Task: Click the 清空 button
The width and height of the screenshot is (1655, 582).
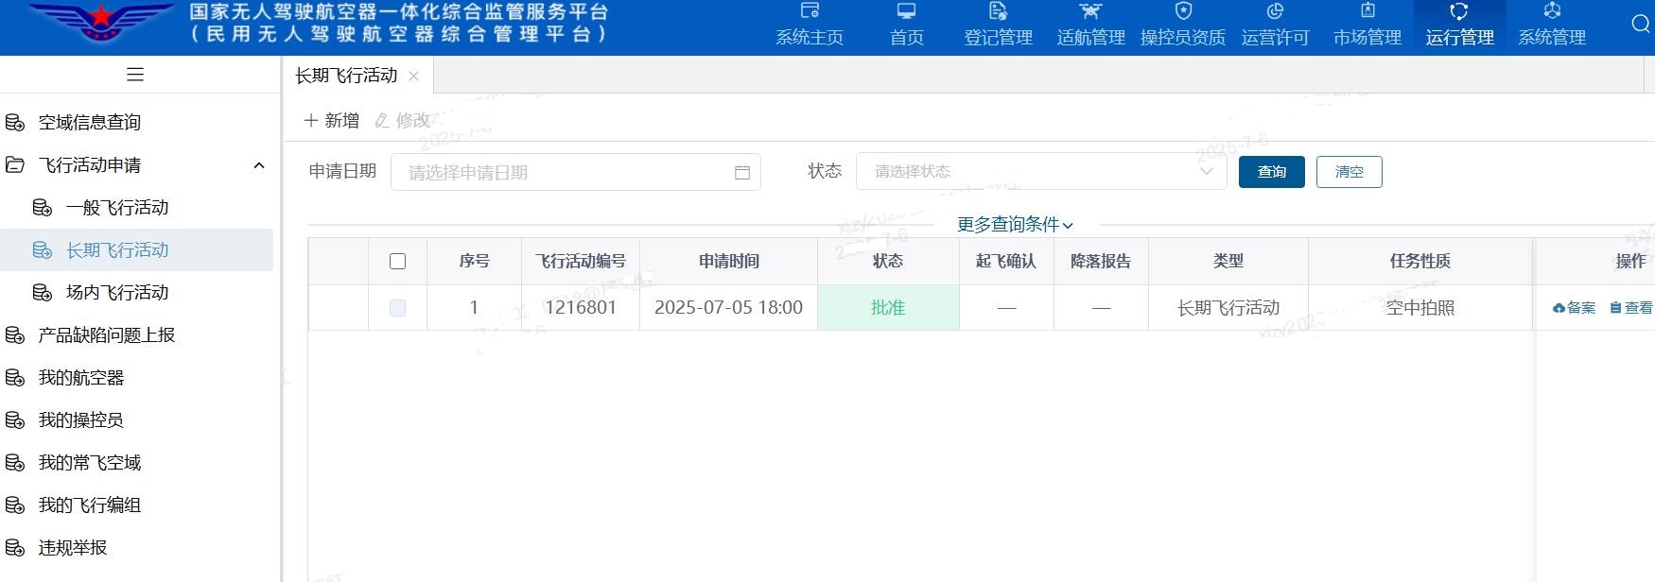Action: [1349, 172]
